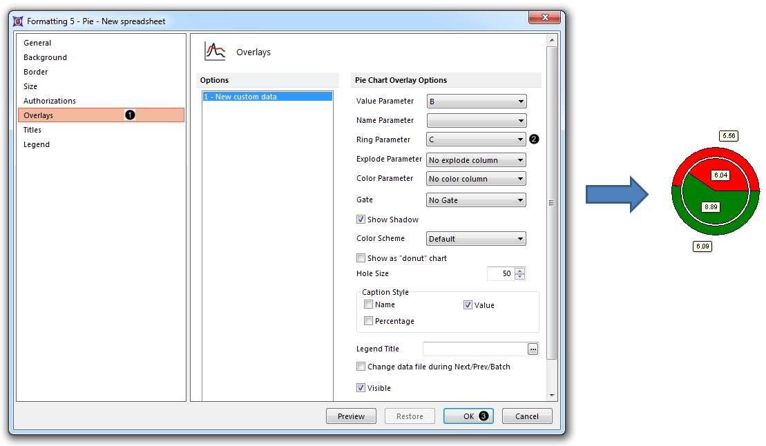Click the Legend Title text field
Image resolution: width=766 pixels, height=446 pixels.
click(474, 349)
